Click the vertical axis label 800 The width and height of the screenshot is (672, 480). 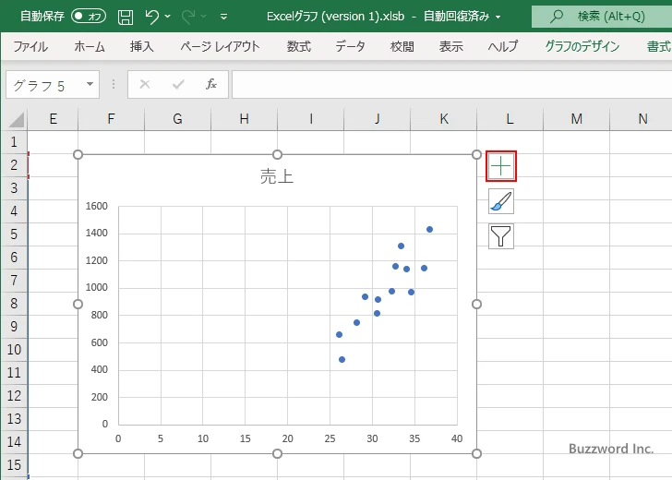click(100, 315)
